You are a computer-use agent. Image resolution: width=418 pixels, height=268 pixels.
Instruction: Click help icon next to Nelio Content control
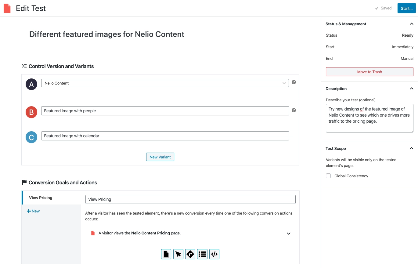(294, 82)
